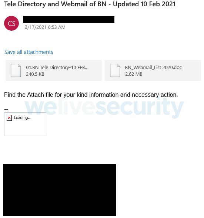Viewport: 204px width, 218px height.
Task: Open the 01.BN Tele Directory-10 FEB attachment name
Action: tap(57, 67)
